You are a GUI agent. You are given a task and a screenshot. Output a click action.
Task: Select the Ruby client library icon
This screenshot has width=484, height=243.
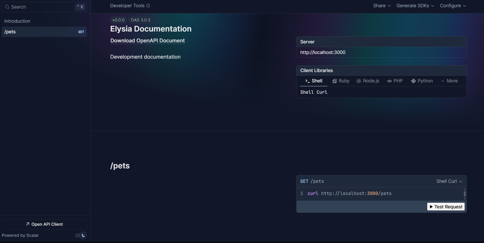(335, 81)
